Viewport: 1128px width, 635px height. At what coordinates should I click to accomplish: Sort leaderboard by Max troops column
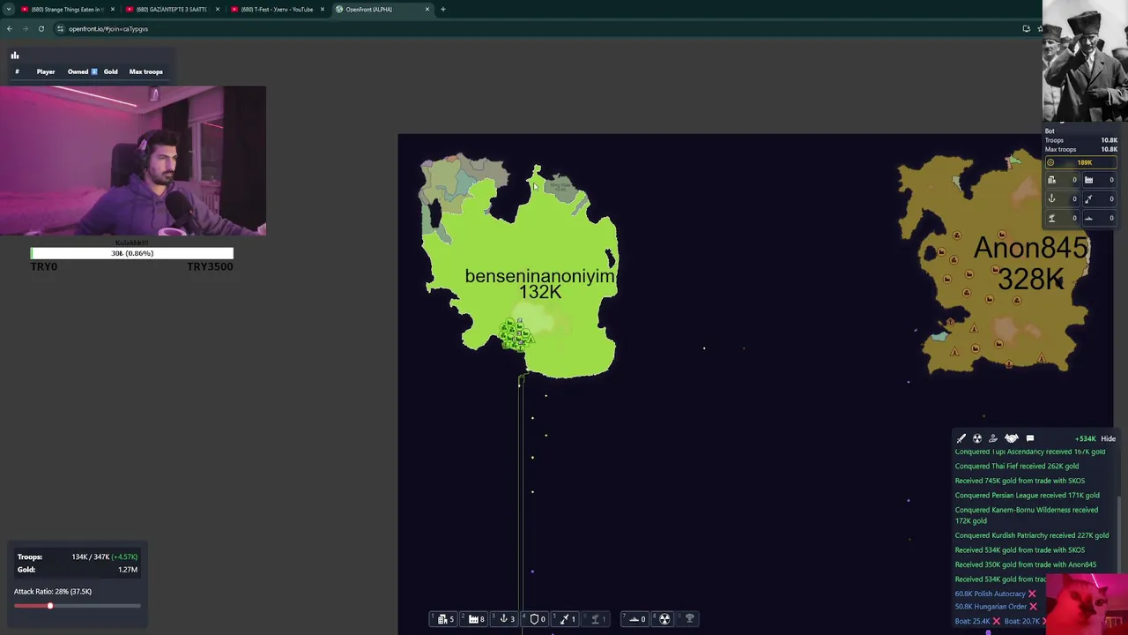click(x=146, y=71)
